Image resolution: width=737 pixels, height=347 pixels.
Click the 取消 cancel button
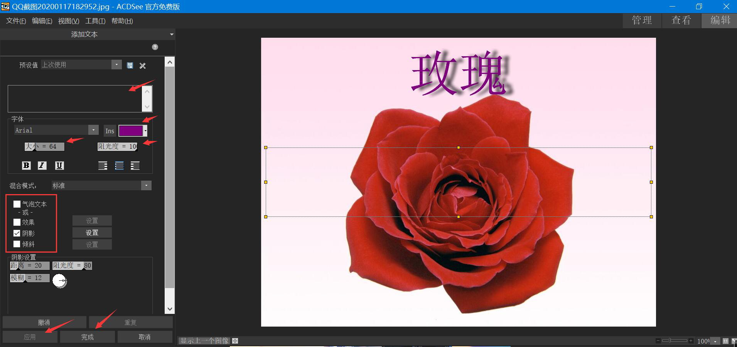coord(145,337)
